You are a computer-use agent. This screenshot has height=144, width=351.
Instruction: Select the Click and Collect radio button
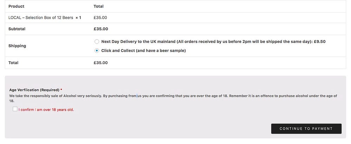click(97, 51)
